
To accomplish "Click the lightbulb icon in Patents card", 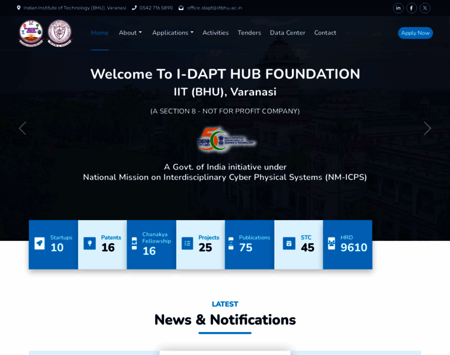I will [89, 243].
